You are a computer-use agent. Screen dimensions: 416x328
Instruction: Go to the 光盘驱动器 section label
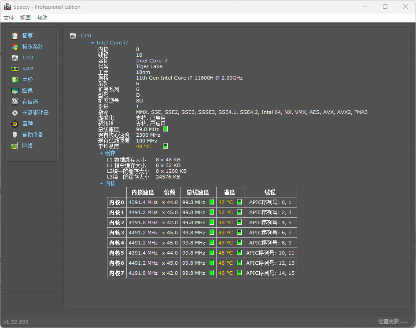(36, 113)
